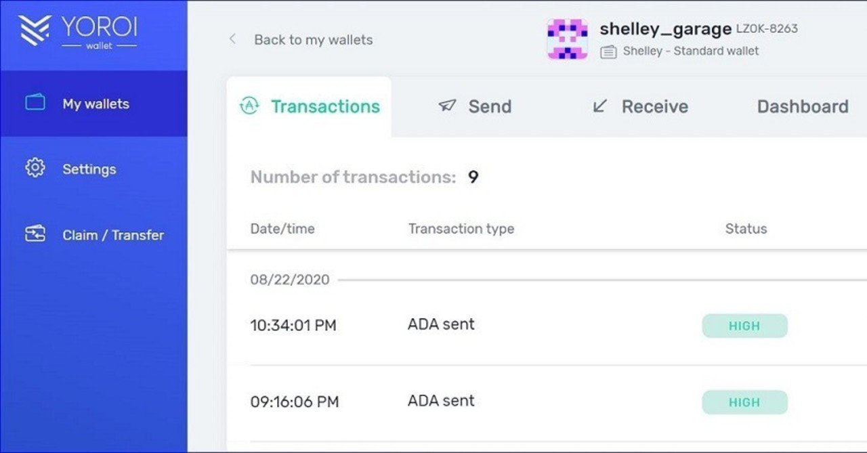Click HIGH status badge for 10:34:01 PM
867x453 pixels.
point(744,326)
